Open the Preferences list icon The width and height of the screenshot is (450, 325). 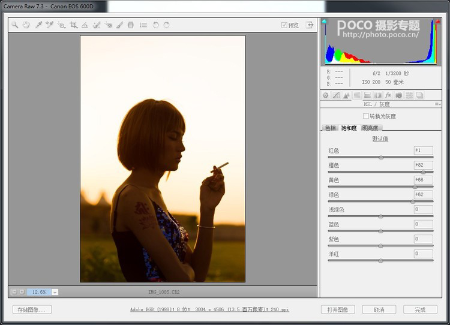pos(143,25)
